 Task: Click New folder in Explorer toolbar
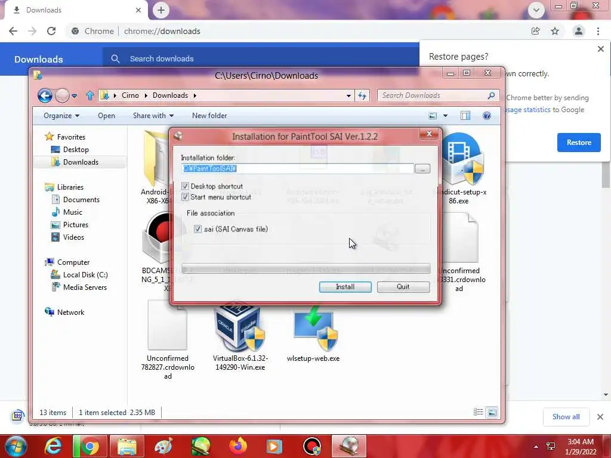(x=209, y=116)
